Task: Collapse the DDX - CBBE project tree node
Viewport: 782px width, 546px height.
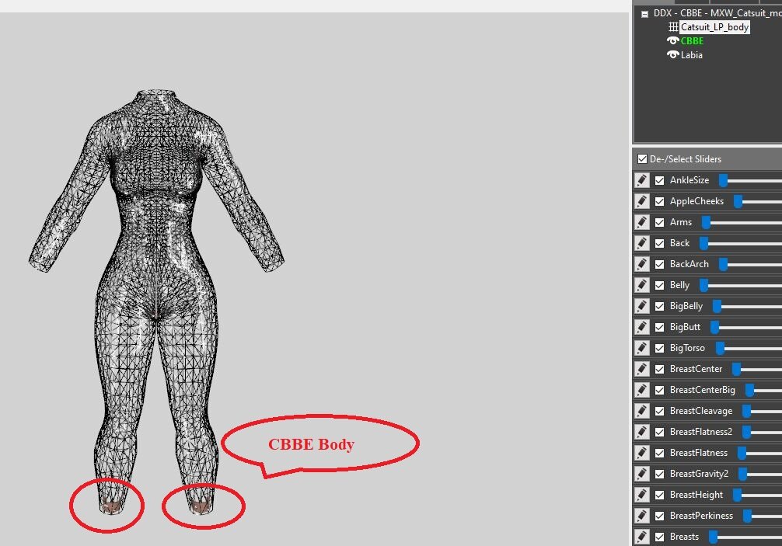Action: [644, 14]
